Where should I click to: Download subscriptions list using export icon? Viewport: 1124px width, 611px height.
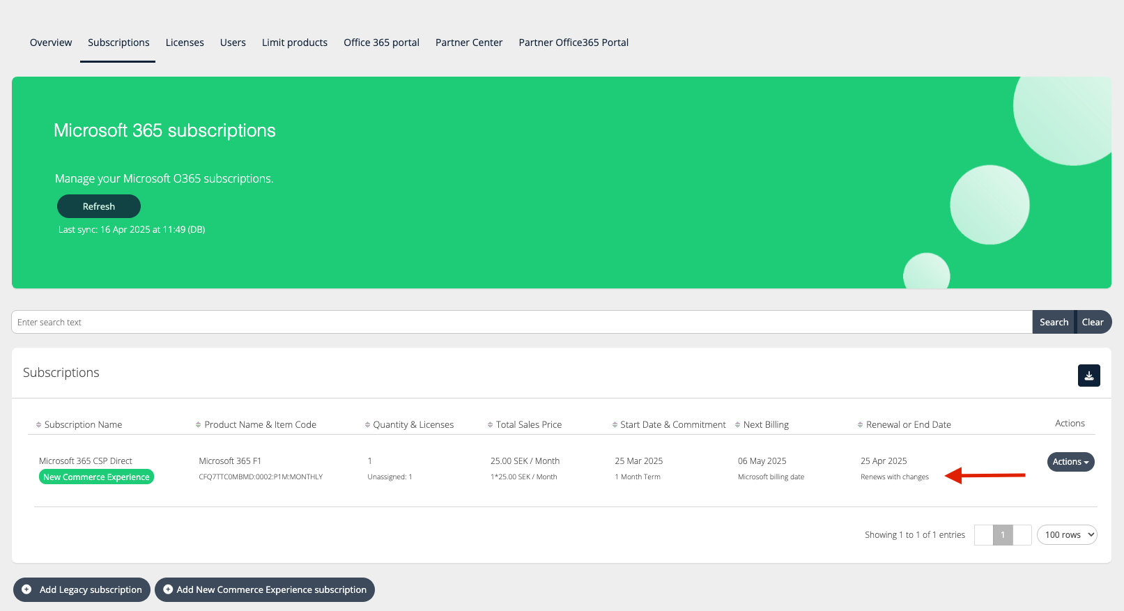[x=1088, y=376]
